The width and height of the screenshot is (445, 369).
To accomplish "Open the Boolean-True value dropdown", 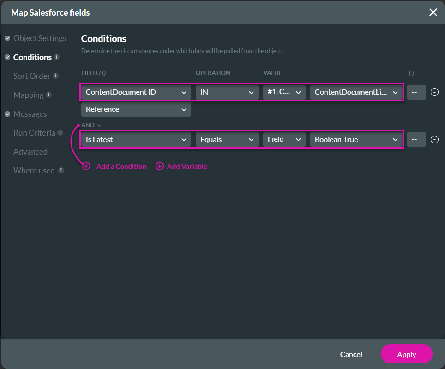I will coord(356,140).
